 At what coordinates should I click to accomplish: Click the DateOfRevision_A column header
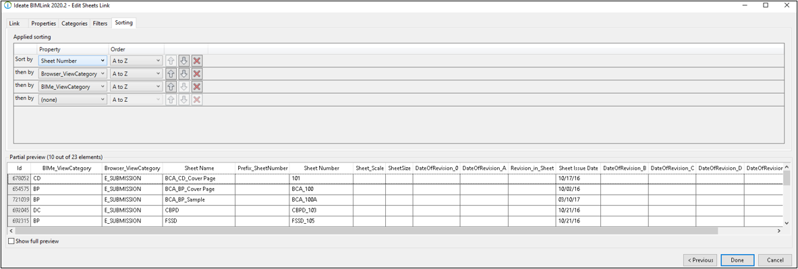point(484,168)
